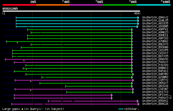The image size is (173, 111).
Task: Open the UniRef100_B9SKW9 label
Action: 155,47
